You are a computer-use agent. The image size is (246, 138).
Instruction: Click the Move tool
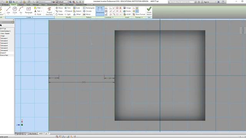(x=59, y=8)
